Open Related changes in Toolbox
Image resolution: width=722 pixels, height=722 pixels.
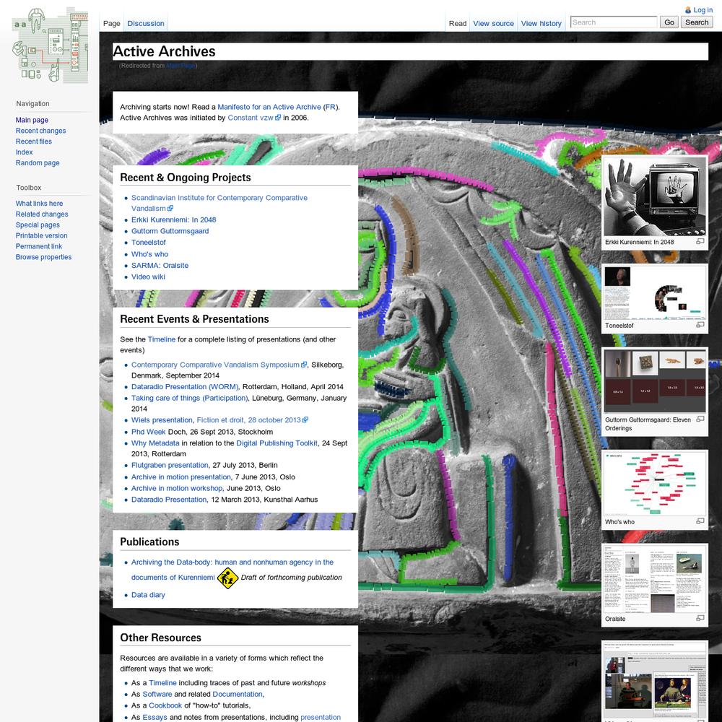(x=42, y=214)
